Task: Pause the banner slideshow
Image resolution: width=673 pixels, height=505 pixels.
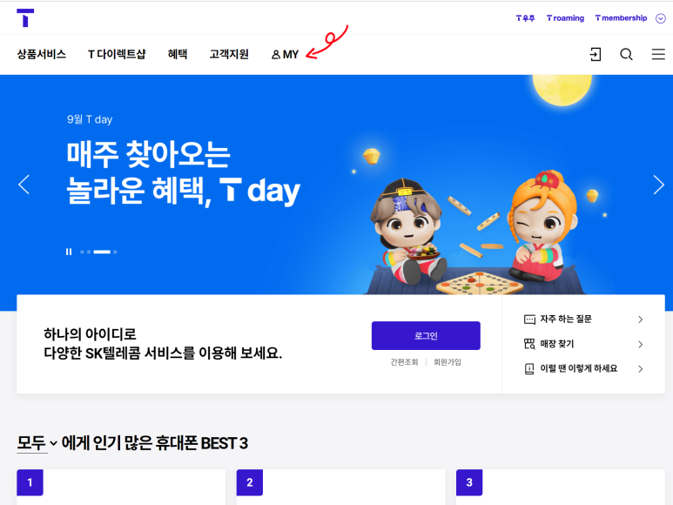Action: [69, 252]
